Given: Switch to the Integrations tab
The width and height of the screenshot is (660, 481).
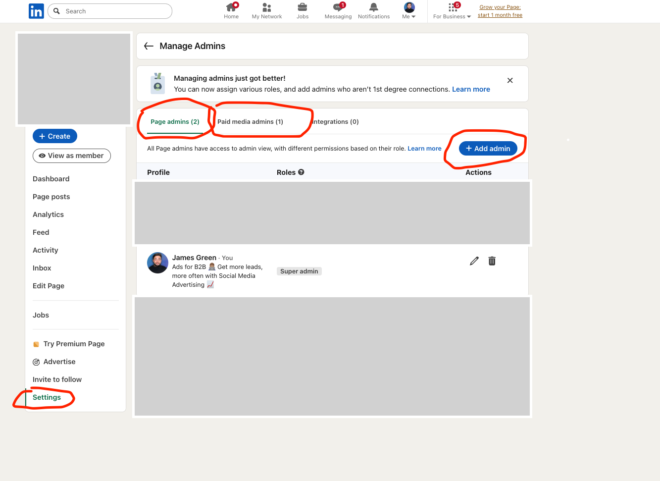Looking at the screenshot, I should pyautogui.click(x=335, y=122).
